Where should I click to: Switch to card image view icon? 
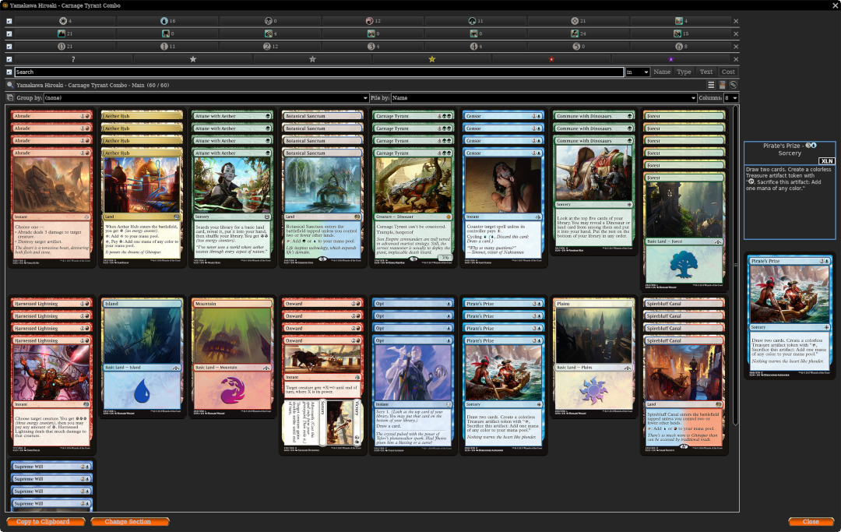point(722,85)
